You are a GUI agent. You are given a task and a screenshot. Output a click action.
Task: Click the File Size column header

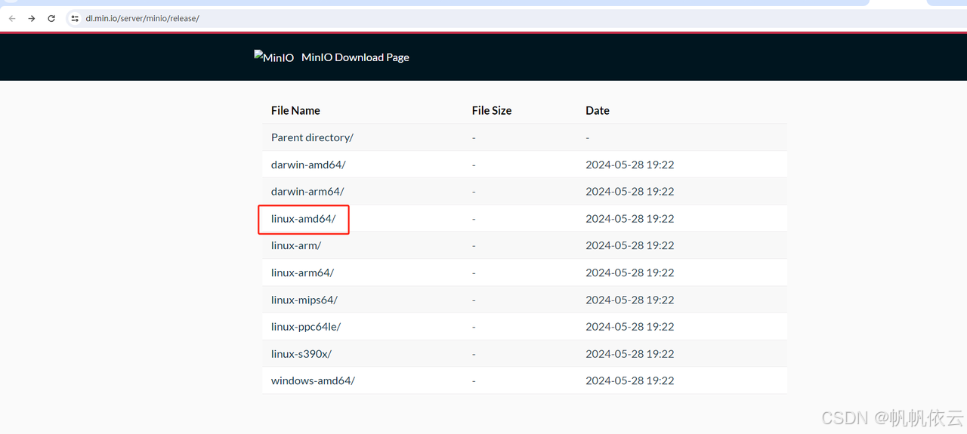[492, 110]
